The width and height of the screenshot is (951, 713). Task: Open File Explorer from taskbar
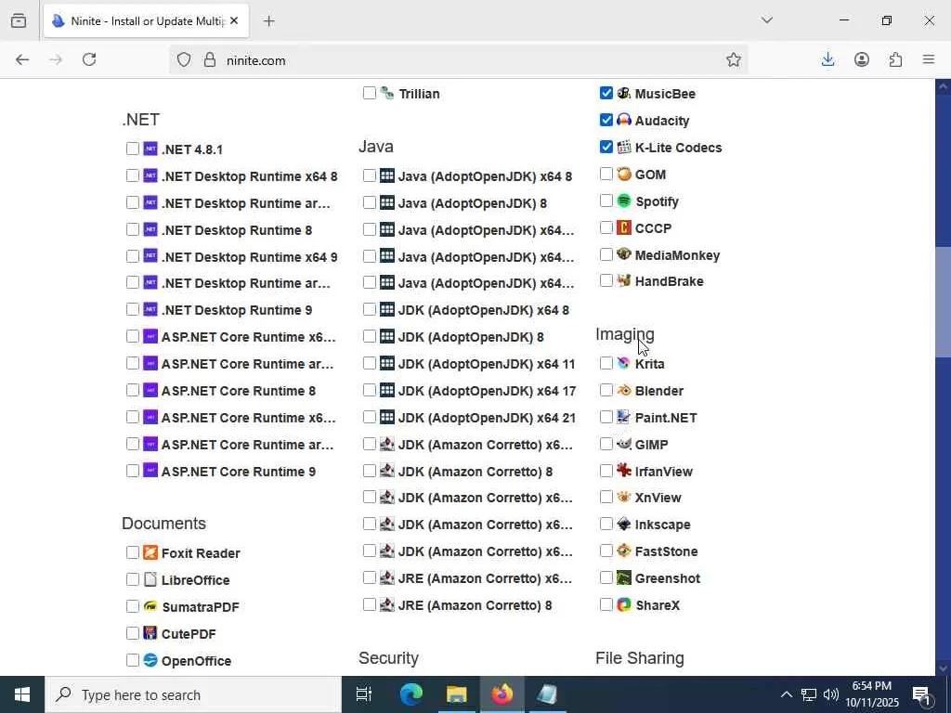(x=456, y=694)
